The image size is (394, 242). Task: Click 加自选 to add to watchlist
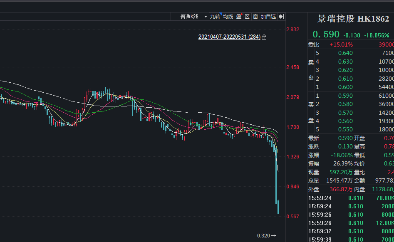coord(268,17)
